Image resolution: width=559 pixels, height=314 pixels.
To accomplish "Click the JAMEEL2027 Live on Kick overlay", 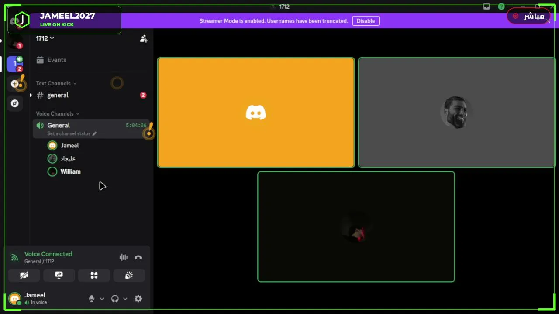I will (x=64, y=20).
